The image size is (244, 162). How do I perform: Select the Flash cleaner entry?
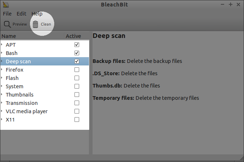12,78
